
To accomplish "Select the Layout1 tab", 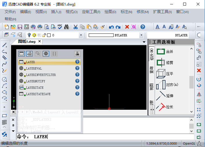I will pos(54,112).
